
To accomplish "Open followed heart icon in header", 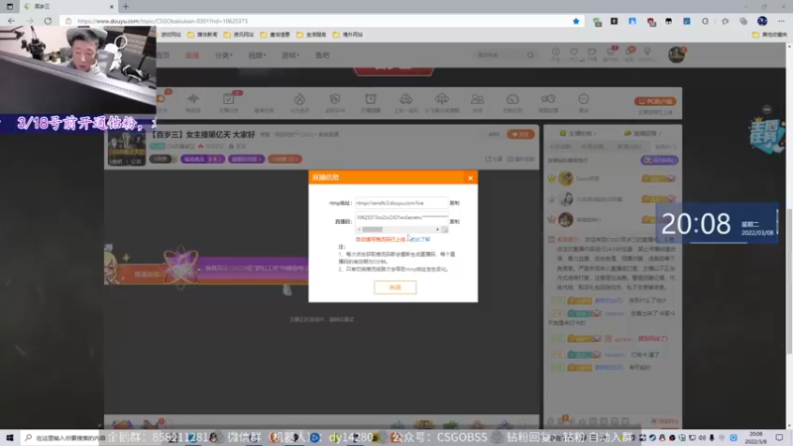I will 574,53.
